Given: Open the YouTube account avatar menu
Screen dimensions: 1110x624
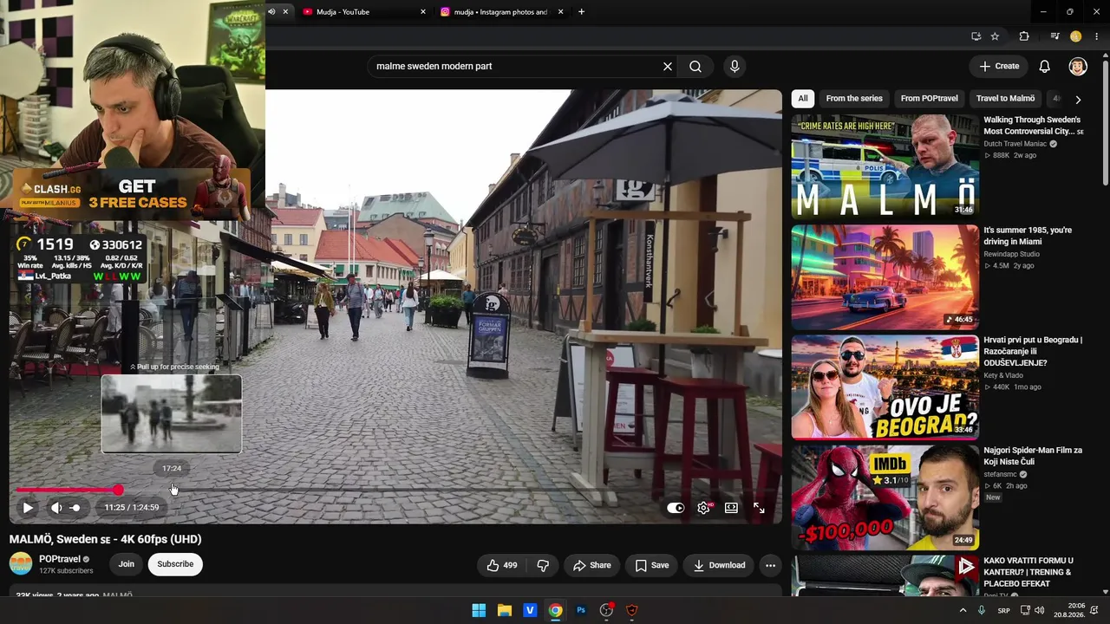Looking at the screenshot, I should click(1078, 67).
